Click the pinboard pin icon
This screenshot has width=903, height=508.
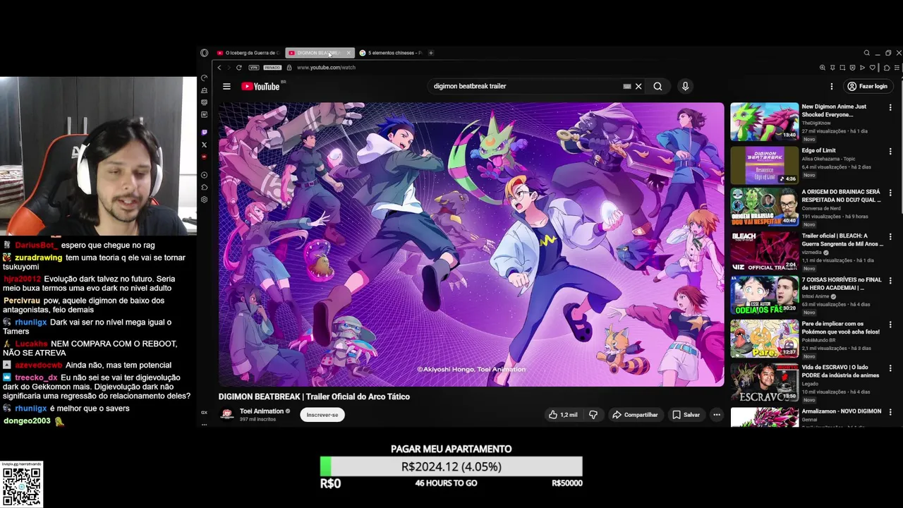coord(832,68)
